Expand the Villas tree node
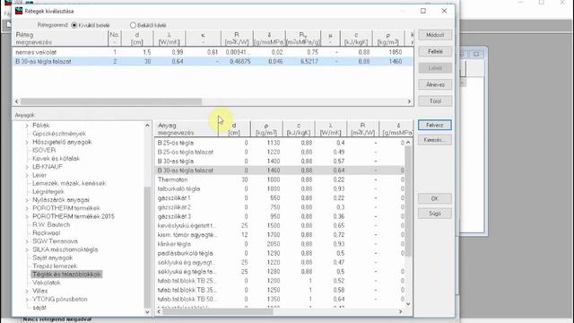 (x=27, y=291)
